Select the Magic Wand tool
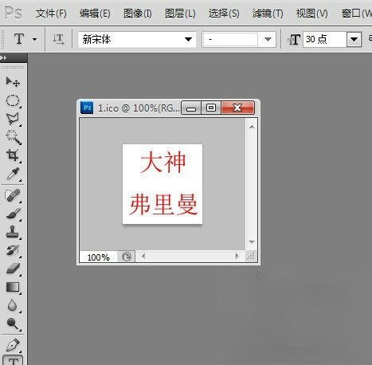 13,136
